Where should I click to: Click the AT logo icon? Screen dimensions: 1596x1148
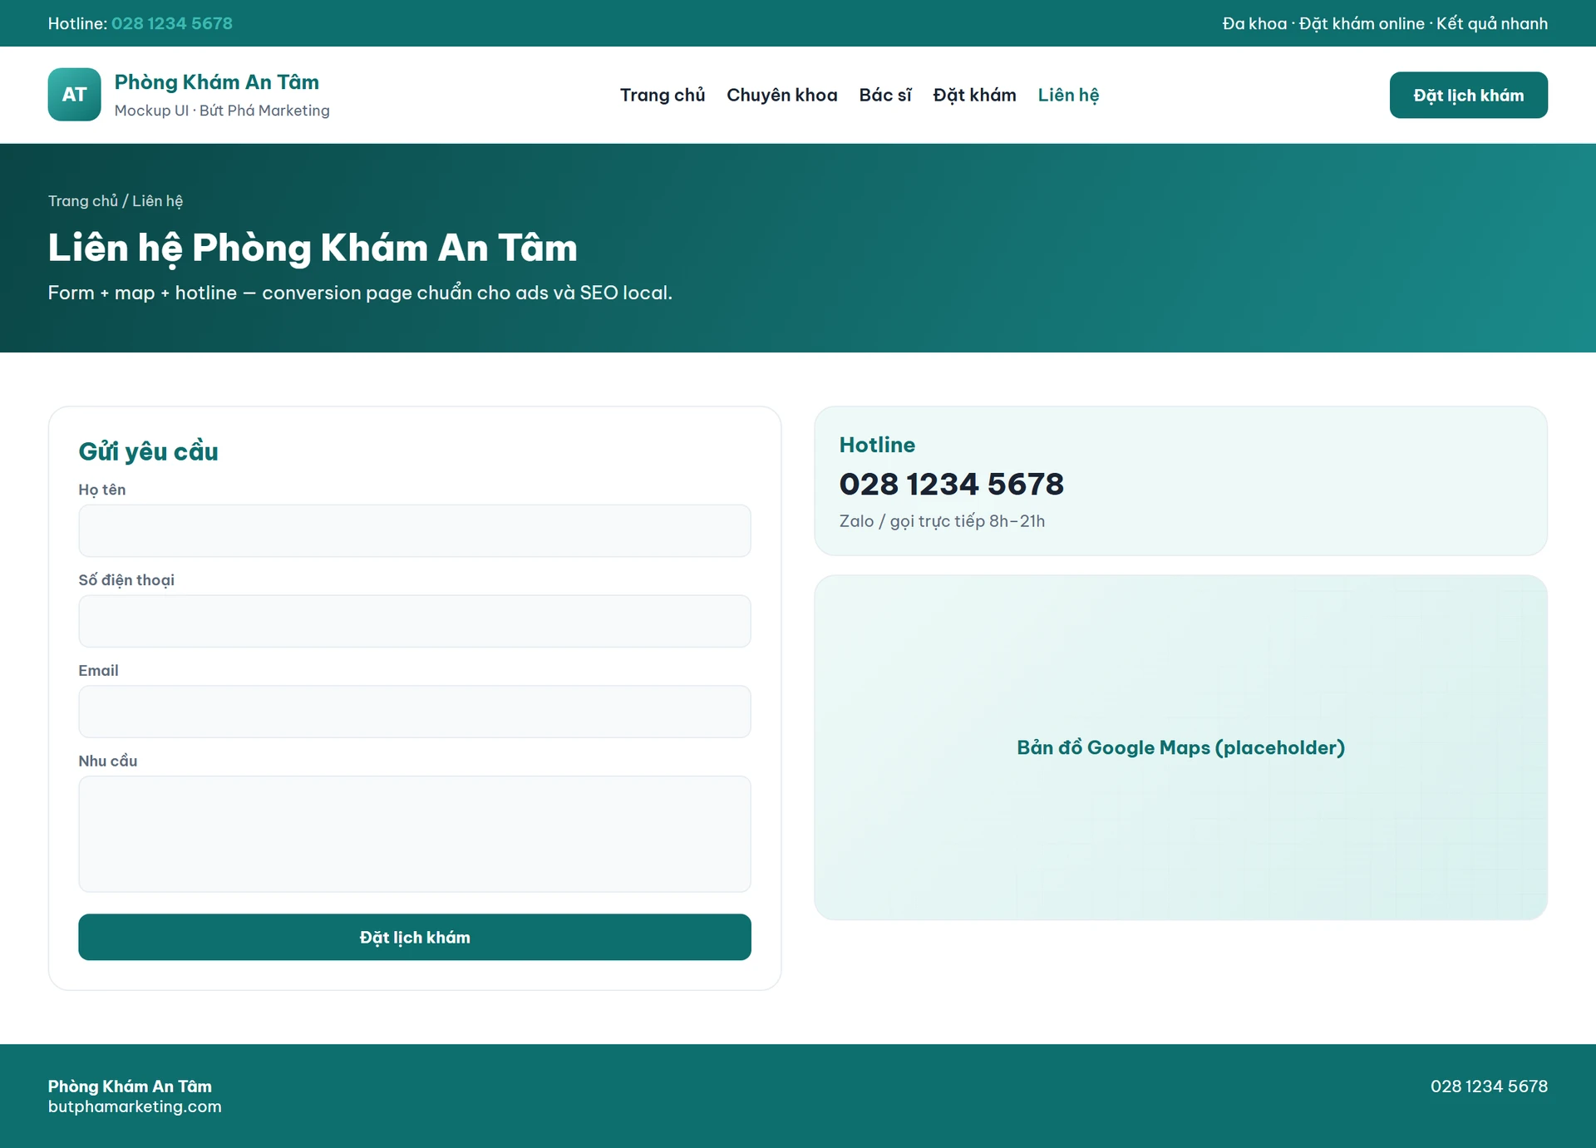(x=74, y=95)
